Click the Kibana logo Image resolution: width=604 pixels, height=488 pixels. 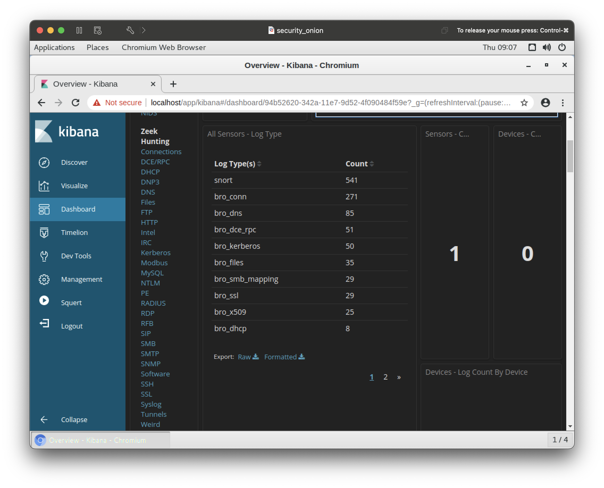[x=67, y=131]
